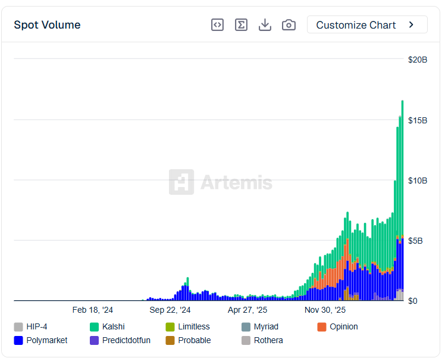Toggle Polymarket series in legend
Image resolution: width=442 pixels, height=361 pixels.
tap(40, 340)
